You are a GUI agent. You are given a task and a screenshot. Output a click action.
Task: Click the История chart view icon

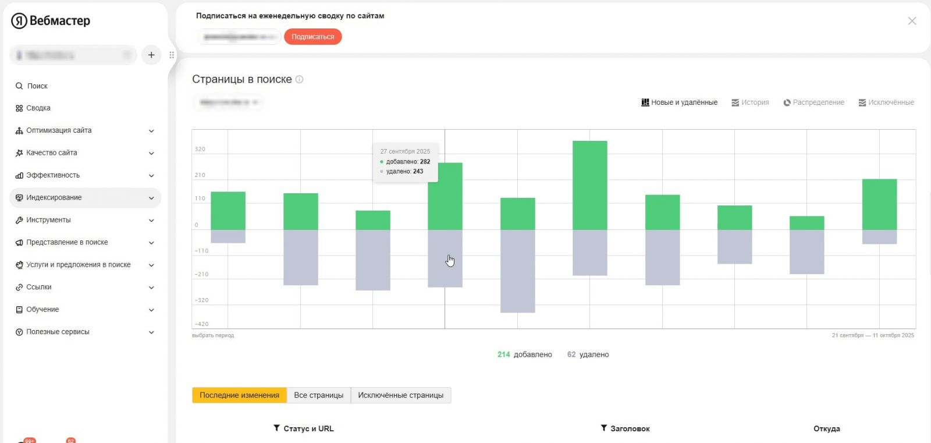click(x=735, y=102)
